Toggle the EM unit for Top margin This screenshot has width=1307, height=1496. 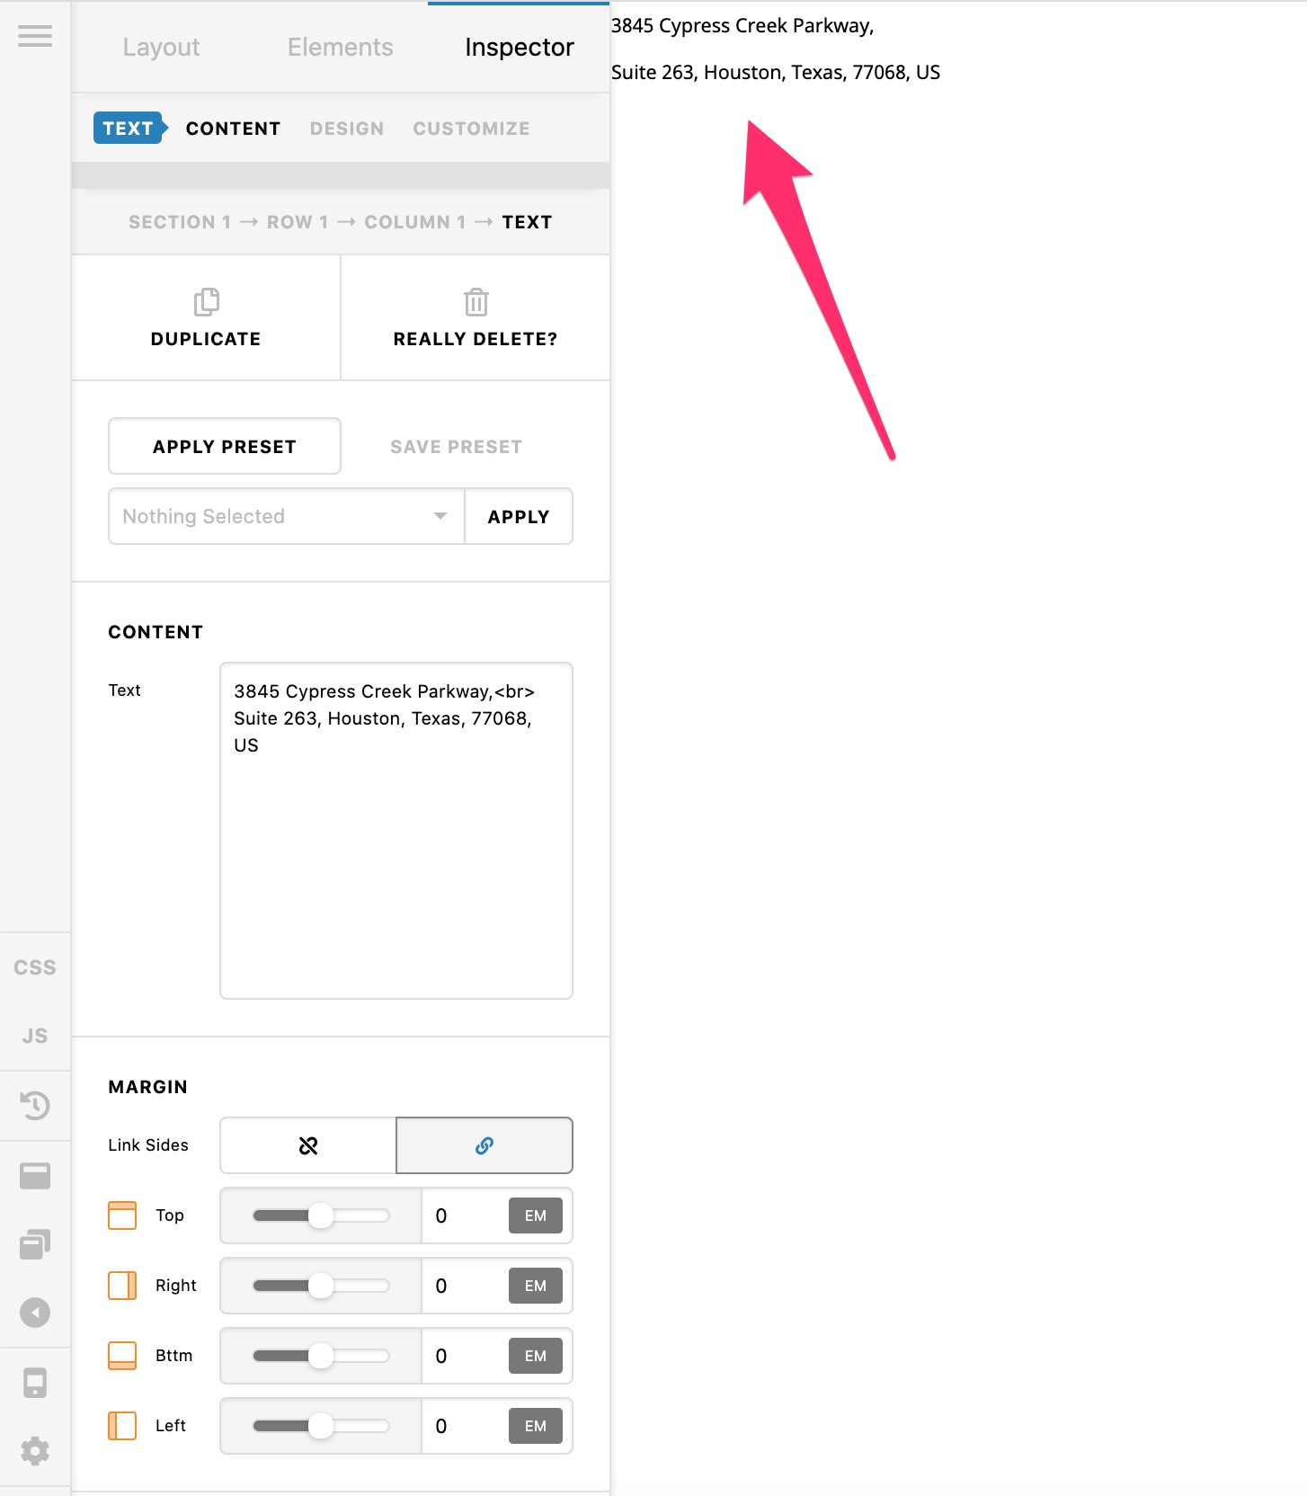[536, 1215]
